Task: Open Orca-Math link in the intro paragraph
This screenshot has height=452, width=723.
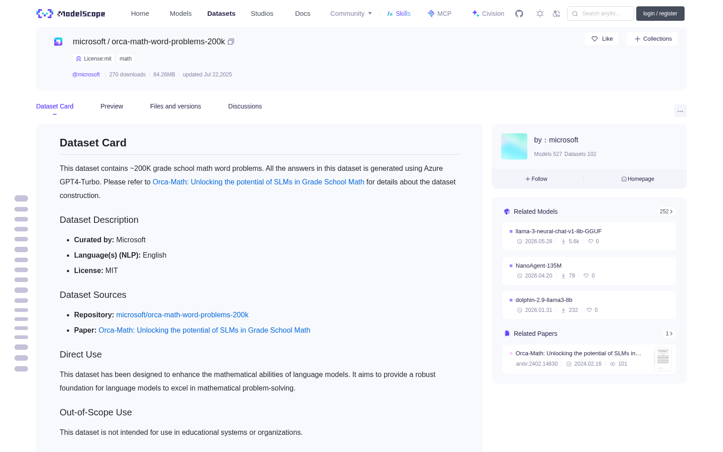Action: point(258,182)
